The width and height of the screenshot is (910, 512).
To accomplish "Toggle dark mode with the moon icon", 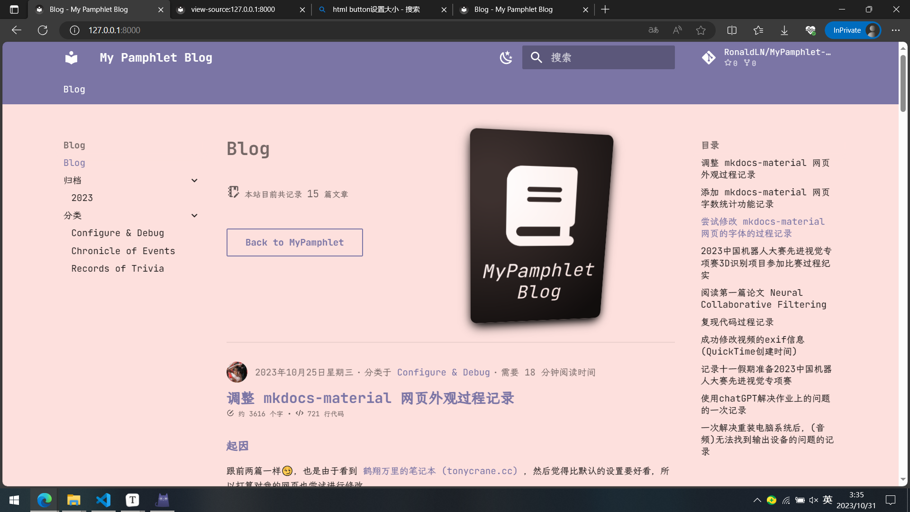I will pos(506,57).
